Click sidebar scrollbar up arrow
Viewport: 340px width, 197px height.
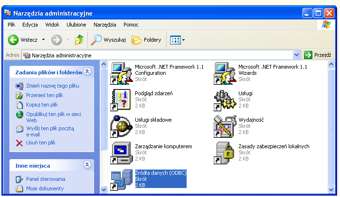click(104, 64)
